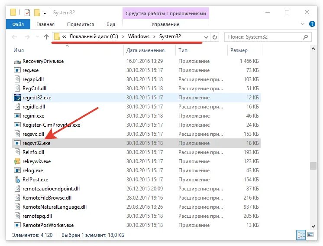The image size is (323, 246).
Task: Click the RemoteFileBrowse.dll file icon
Action: tap(17, 197)
